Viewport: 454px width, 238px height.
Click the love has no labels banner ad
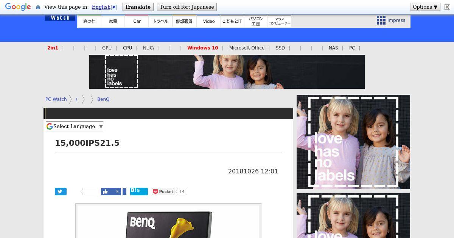227,72
